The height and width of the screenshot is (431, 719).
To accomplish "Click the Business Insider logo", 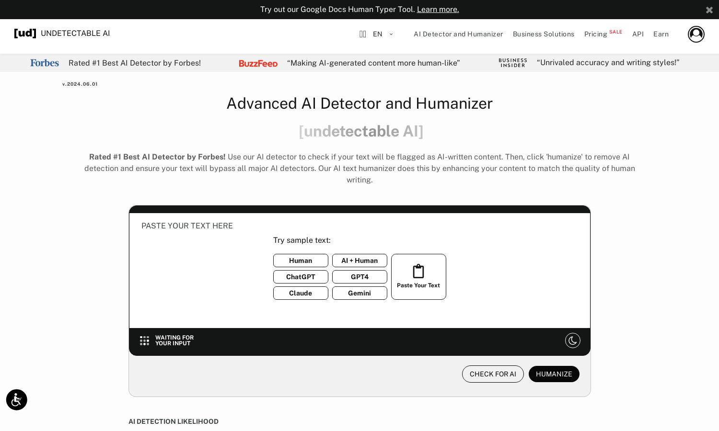I will 513,63.
